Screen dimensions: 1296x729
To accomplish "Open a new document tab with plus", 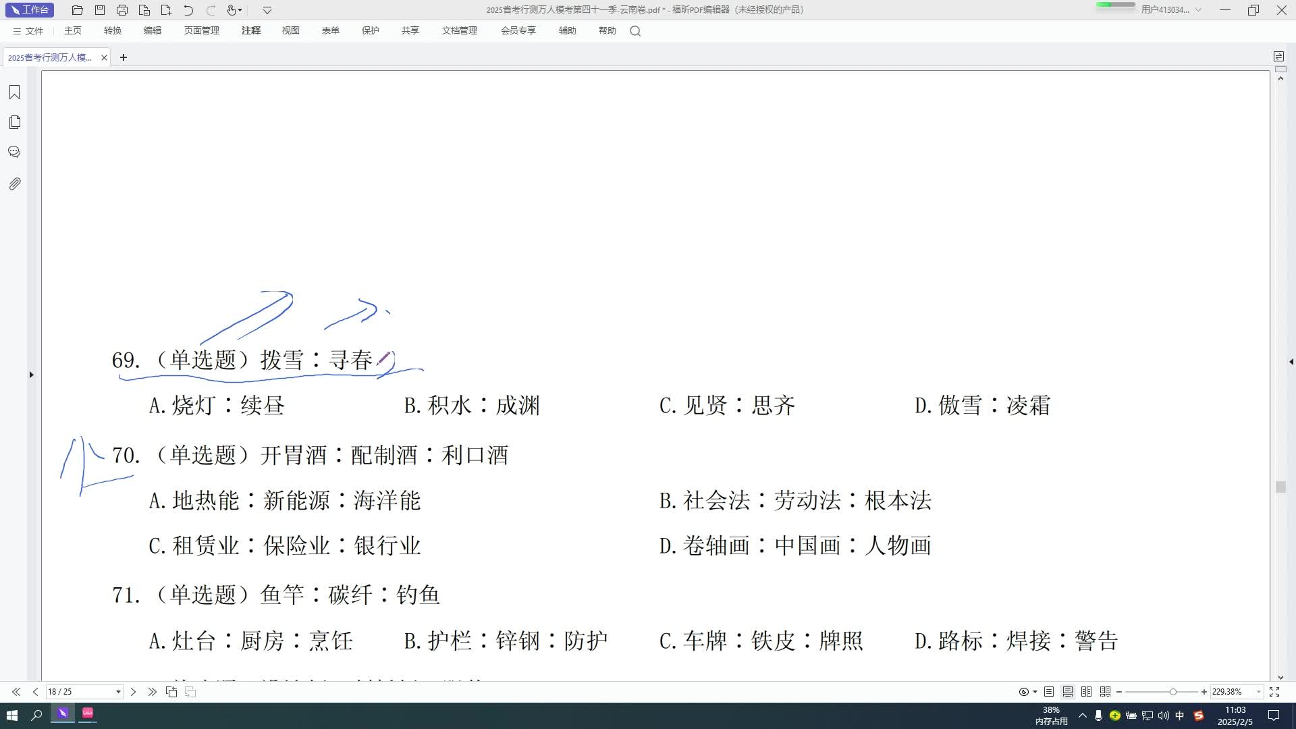I will [124, 57].
